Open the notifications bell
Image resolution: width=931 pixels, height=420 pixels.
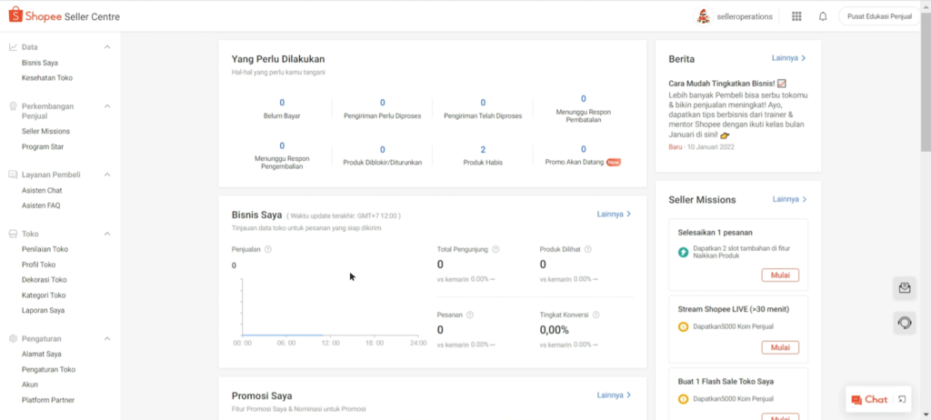tap(823, 16)
